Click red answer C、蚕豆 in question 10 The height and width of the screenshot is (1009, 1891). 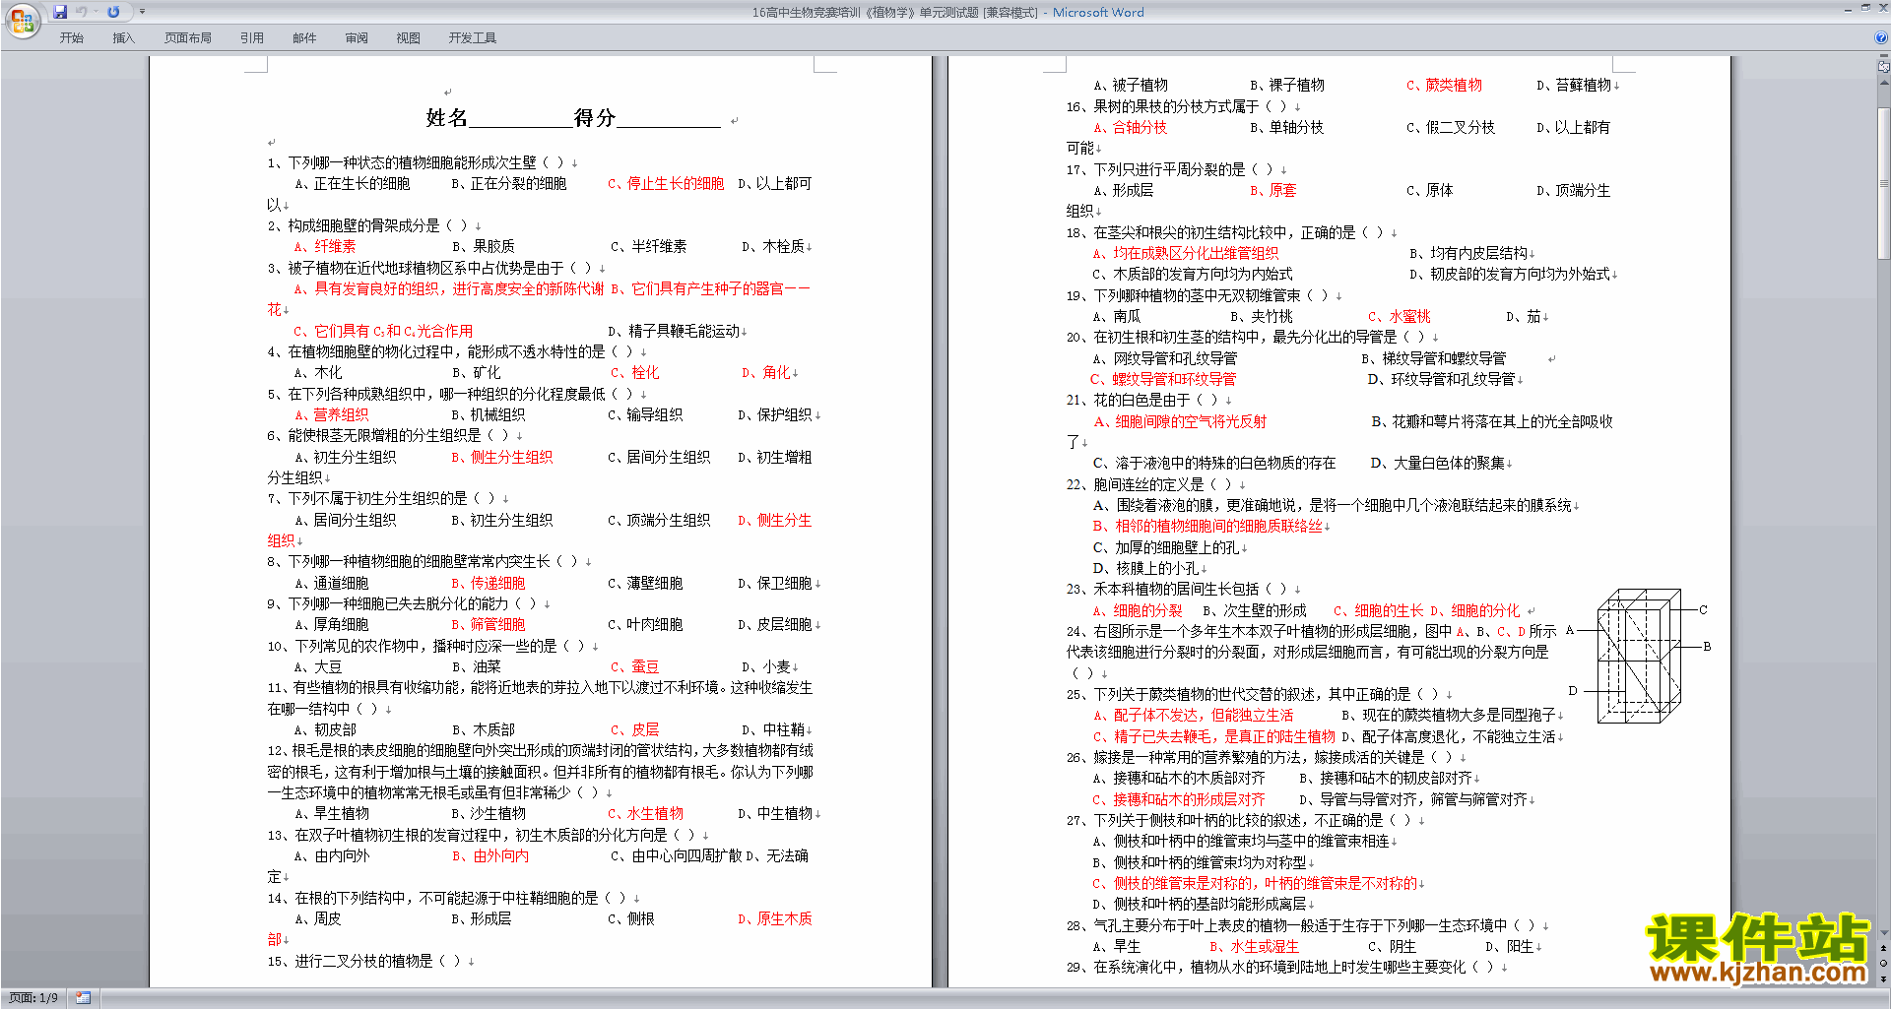pyautogui.click(x=635, y=667)
